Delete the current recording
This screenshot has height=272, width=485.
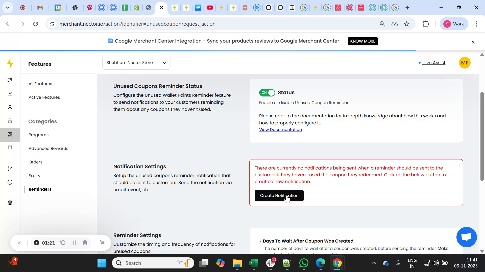click(x=85, y=243)
